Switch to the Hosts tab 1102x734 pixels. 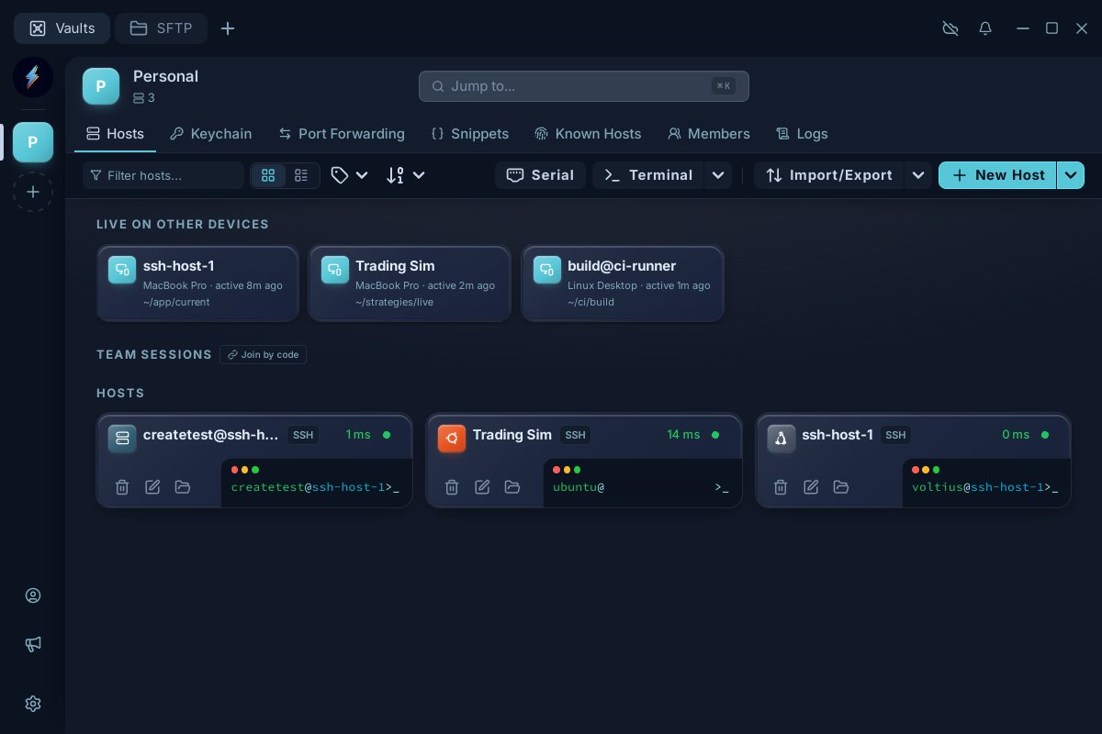(115, 134)
